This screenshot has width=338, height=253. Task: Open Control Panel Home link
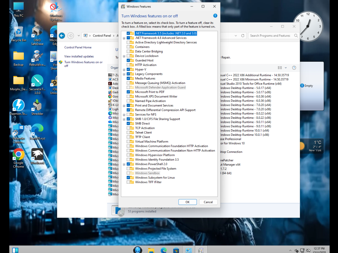pos(78,47)
